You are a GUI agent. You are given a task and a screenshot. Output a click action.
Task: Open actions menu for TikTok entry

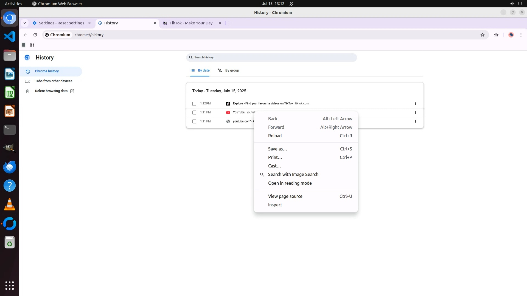coord(415,104)
